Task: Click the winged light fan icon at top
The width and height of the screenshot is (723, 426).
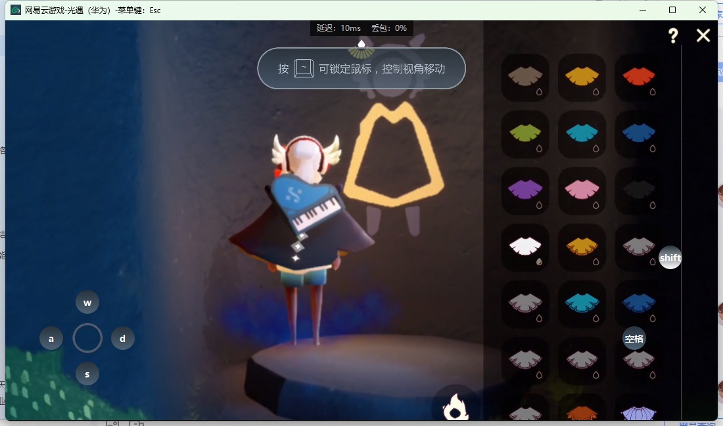Action: pos(361,49)
